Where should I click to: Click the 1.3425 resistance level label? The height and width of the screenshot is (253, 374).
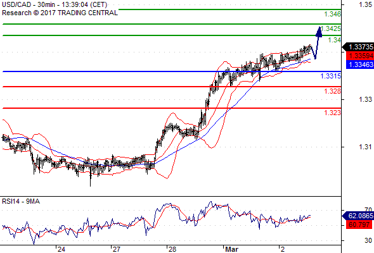pyautogui.click(x=331, y=28)
